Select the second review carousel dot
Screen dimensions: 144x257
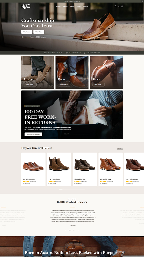tap(71, 230)
